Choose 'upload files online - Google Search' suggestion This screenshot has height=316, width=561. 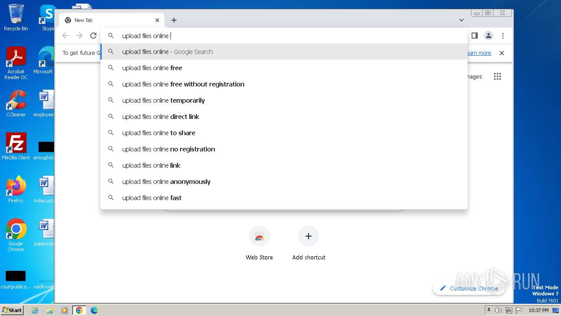(x=284, y=52)
